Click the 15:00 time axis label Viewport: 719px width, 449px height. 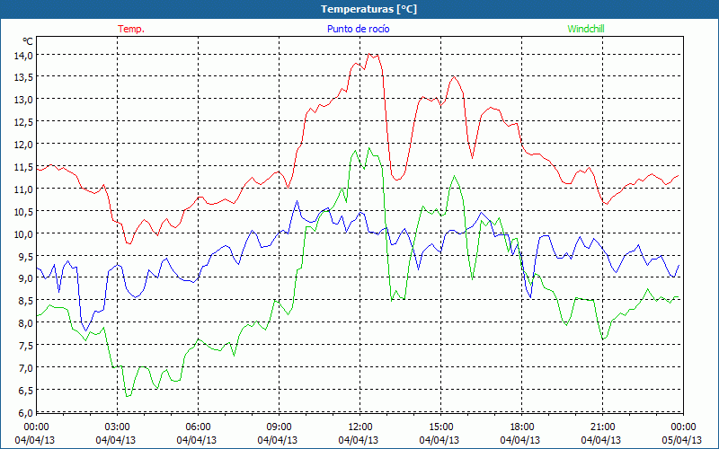(441, 427)
